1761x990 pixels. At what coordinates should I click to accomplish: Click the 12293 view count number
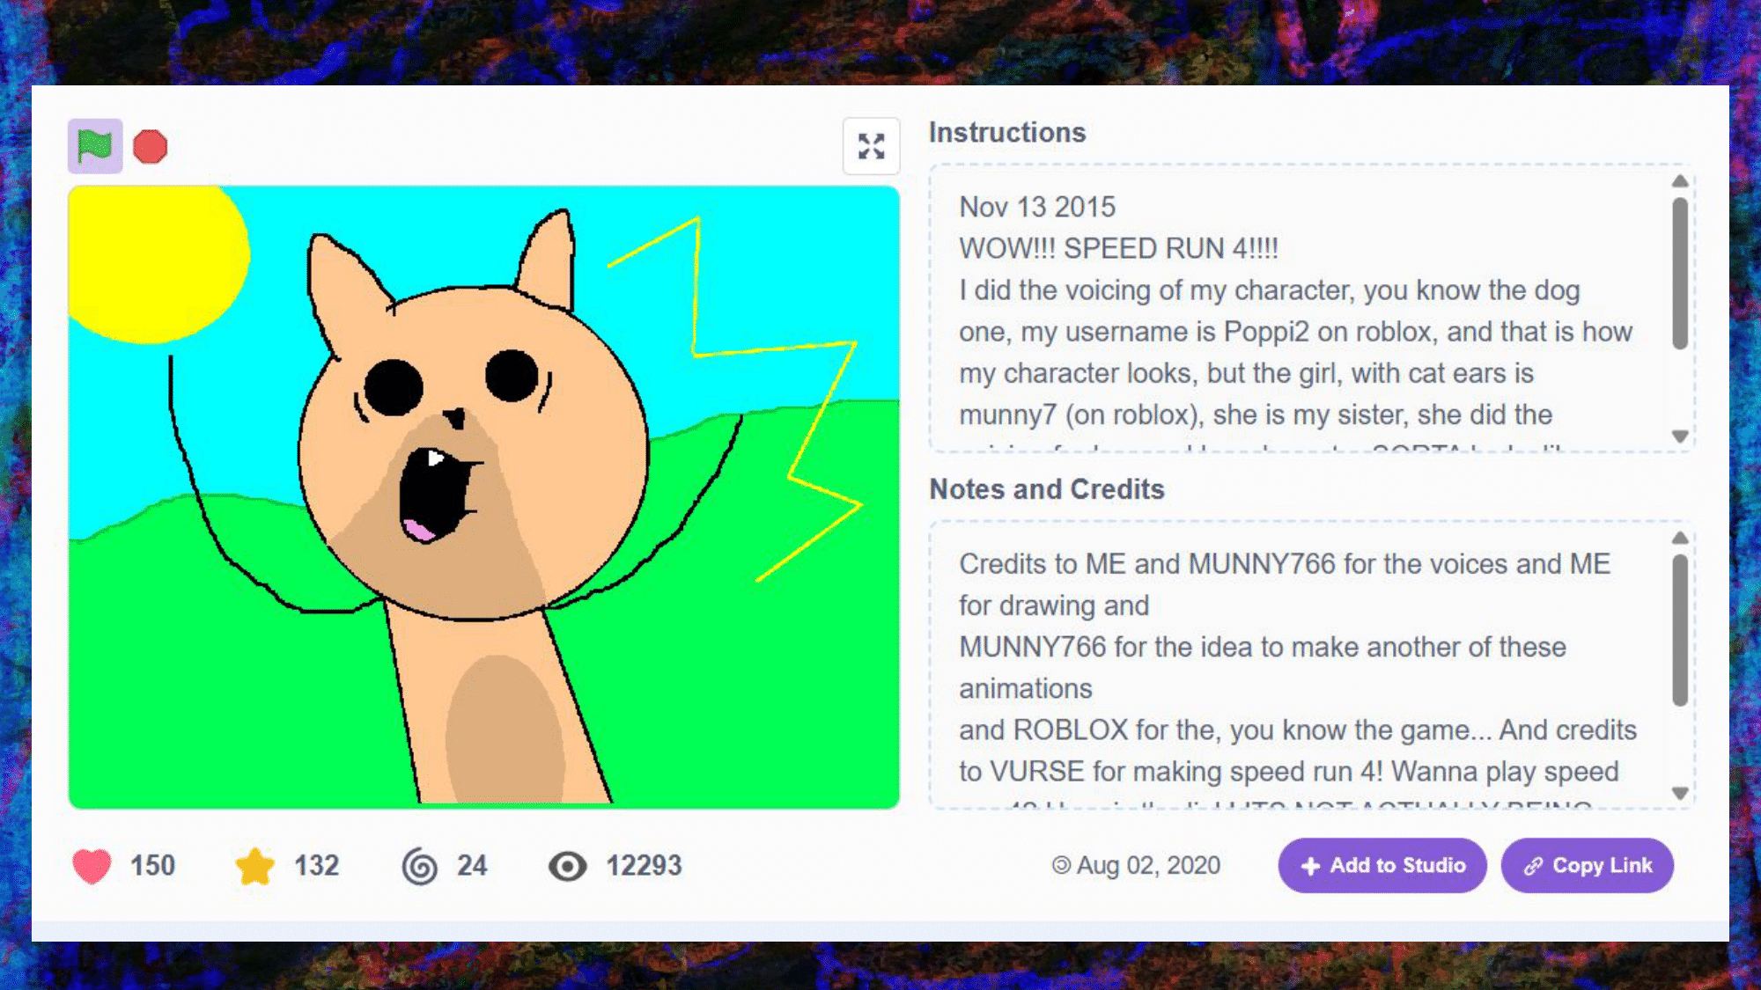tap(644, 866)
